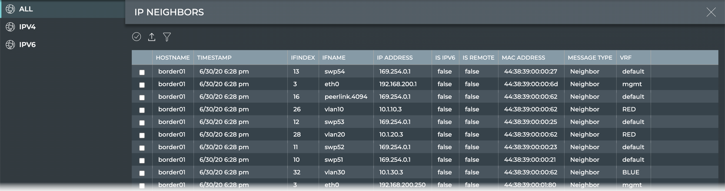
Task: Click the 192.168.200.250 IP address cell
Action: [x=402, y=185]
